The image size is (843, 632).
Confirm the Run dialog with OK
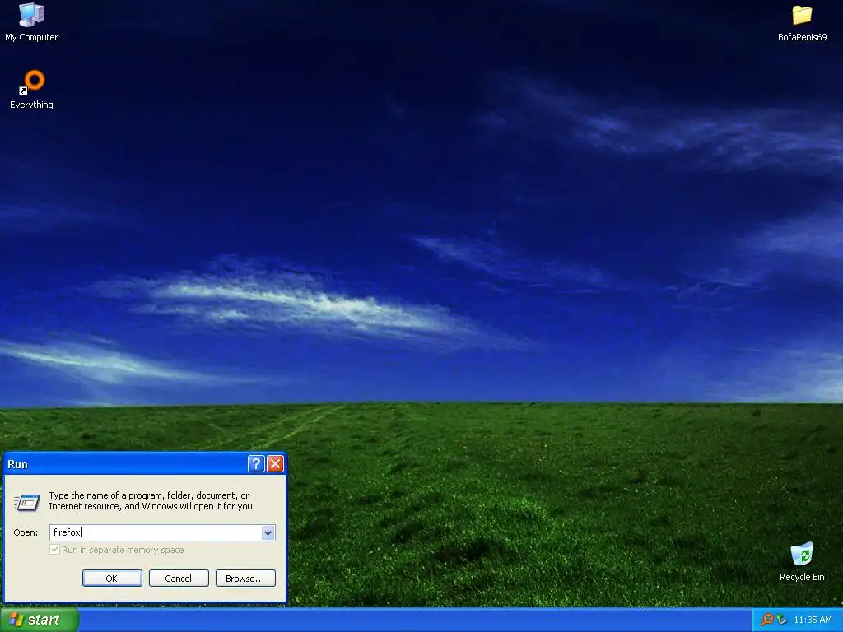[x=112, y=579]
